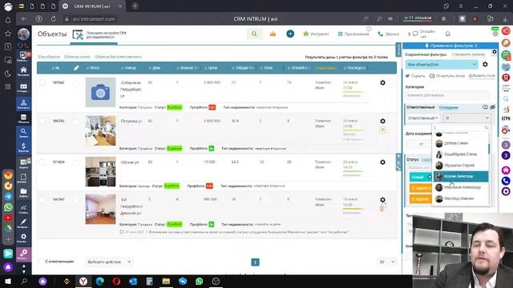Open Интранет from the header menu
The height and width of the screenshot is (288, 513).
(x=316, y=34)
